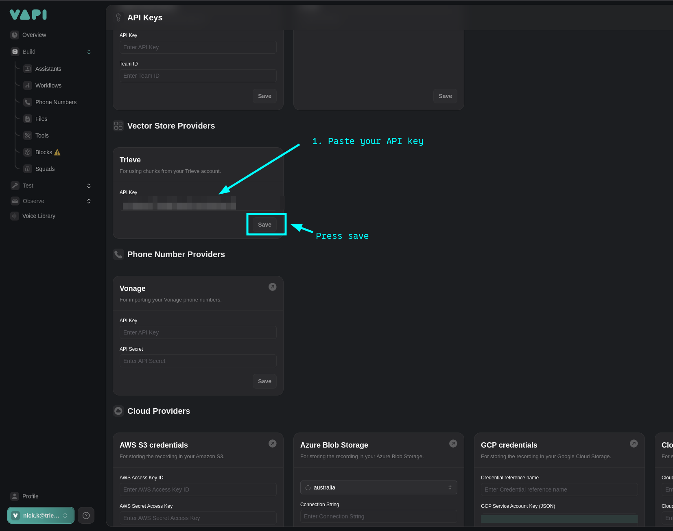Open the australia region dropdown
Screen dimensions: 673x531
tap(379, 487)
